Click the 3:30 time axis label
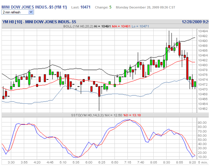209x168 pixels. [x=11, y=162]
